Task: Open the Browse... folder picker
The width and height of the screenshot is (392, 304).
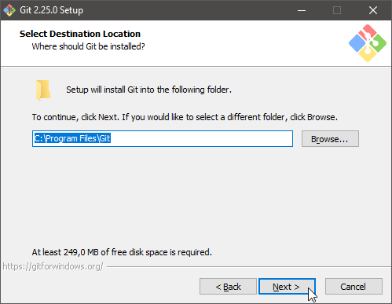Action: tap(330, 139)
